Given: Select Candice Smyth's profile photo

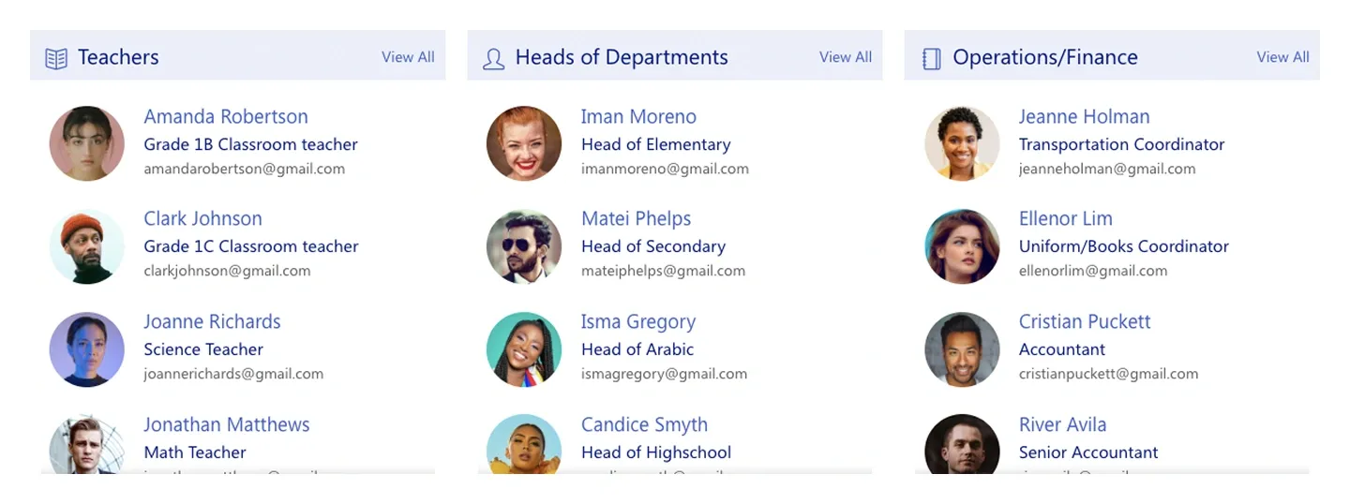Looking at the screenshot, I should (524, 444).
